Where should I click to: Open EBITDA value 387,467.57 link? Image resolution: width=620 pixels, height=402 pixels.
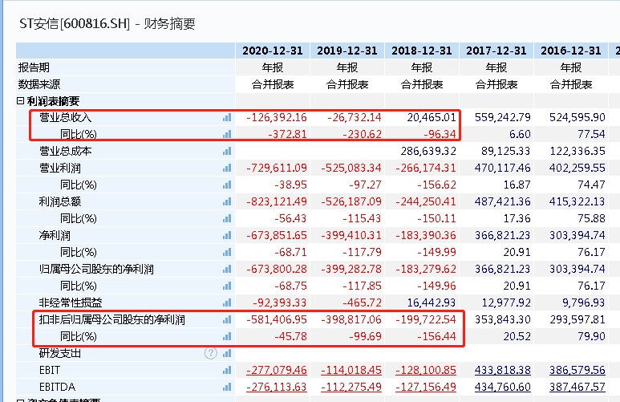tap(577, 387)
